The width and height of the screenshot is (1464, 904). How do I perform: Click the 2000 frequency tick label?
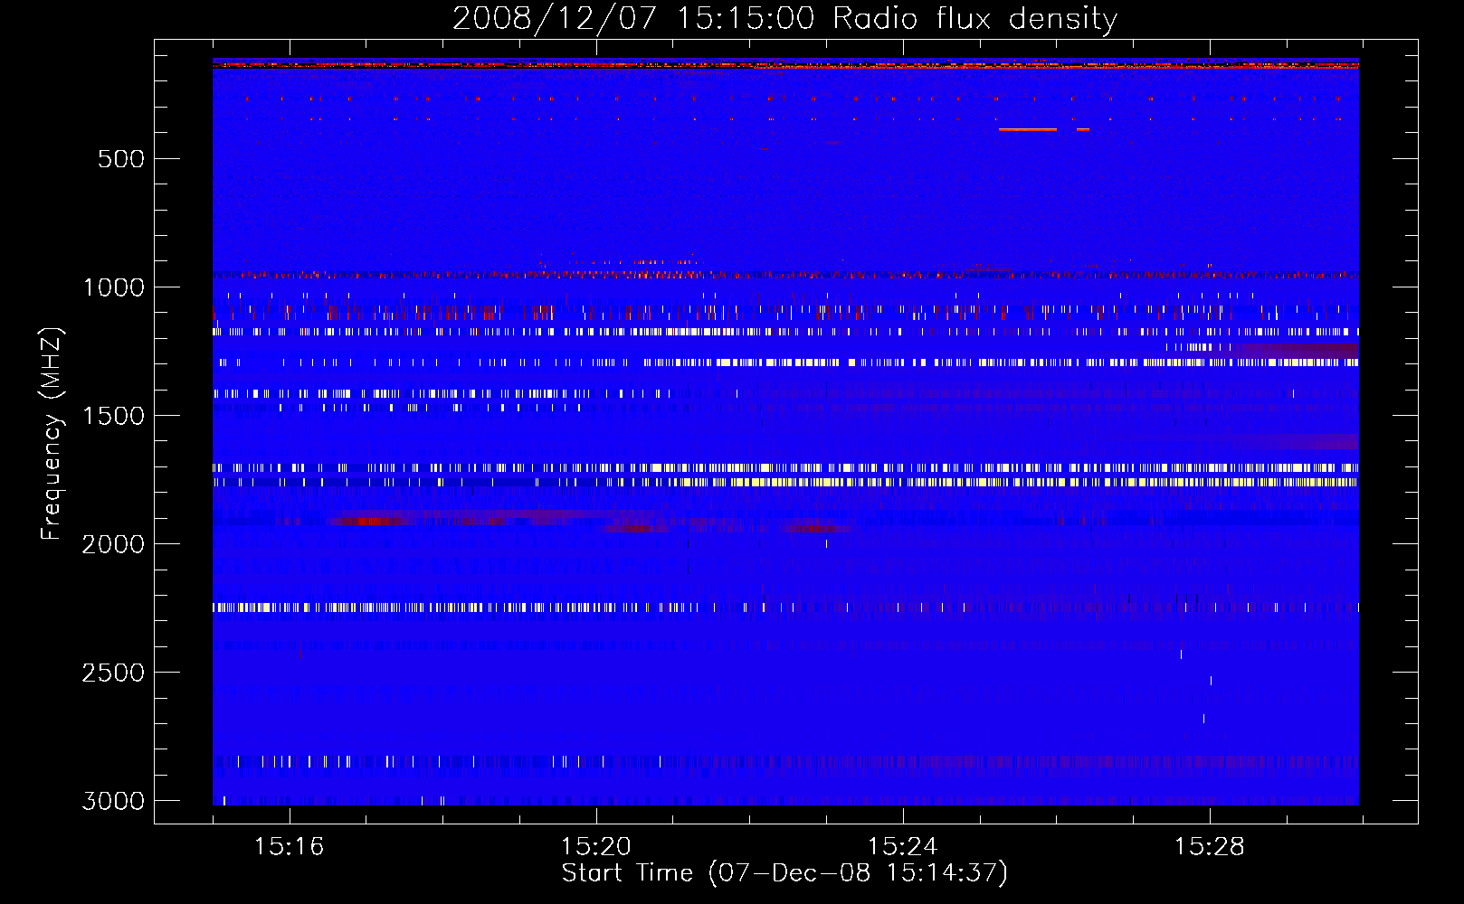pos(113,544)
